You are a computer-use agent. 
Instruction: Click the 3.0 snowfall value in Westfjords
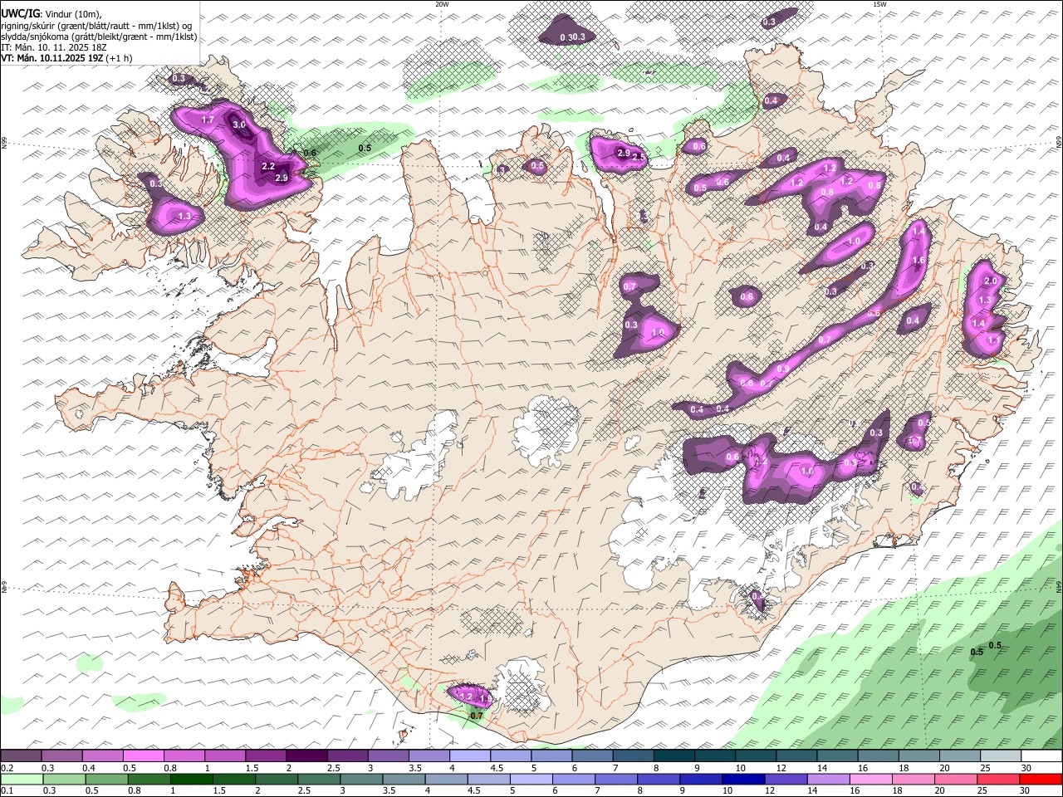point(239,125)
